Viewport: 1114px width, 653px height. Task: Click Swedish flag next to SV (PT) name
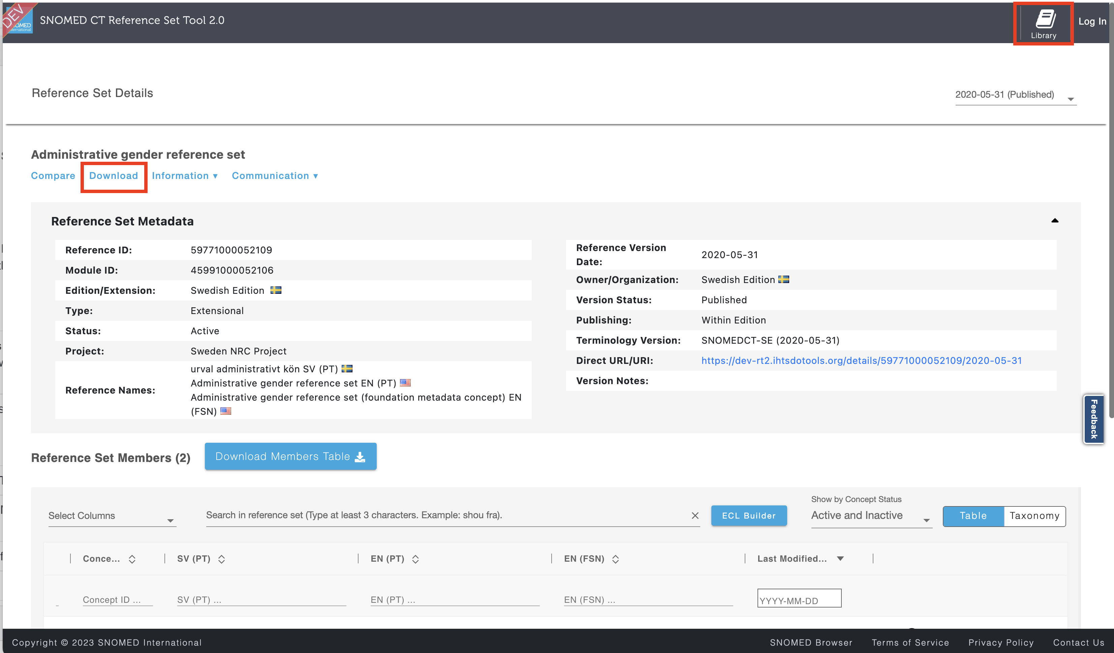coord(347,368)
